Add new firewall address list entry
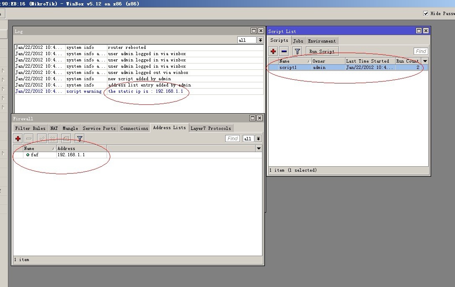This screenshot has height=287, width=455. tap(18, 138)
